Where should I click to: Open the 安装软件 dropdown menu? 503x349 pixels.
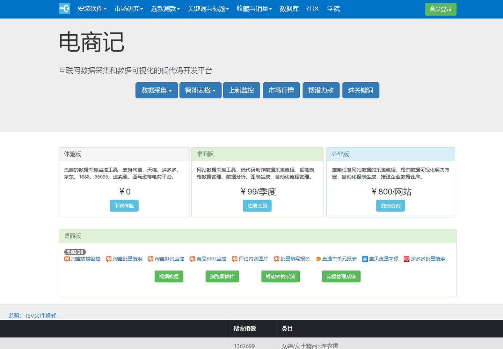[x=92, y=9]
